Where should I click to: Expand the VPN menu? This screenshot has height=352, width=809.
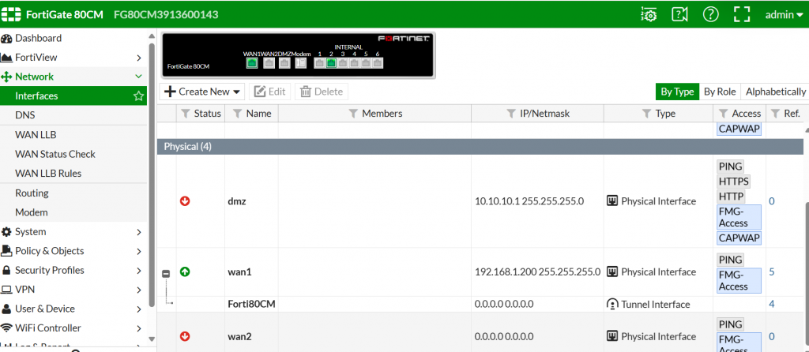(73, 290)
